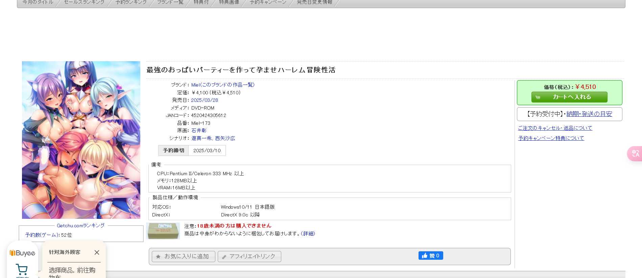
Task: Open the 予約キャンペーン navigation tab
Action: 268,2
